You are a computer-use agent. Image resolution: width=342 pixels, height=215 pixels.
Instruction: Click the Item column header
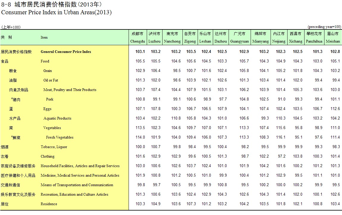[x=44, y=37]
